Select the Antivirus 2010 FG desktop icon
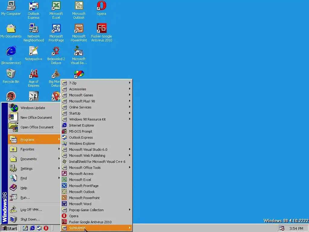Viewport: 309px width, 232px height. pyautogui.click(x=101, y=33)
